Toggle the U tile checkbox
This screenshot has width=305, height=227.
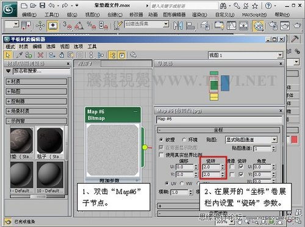241,167
